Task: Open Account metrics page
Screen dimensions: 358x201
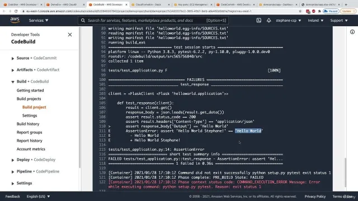Action: 31,149
